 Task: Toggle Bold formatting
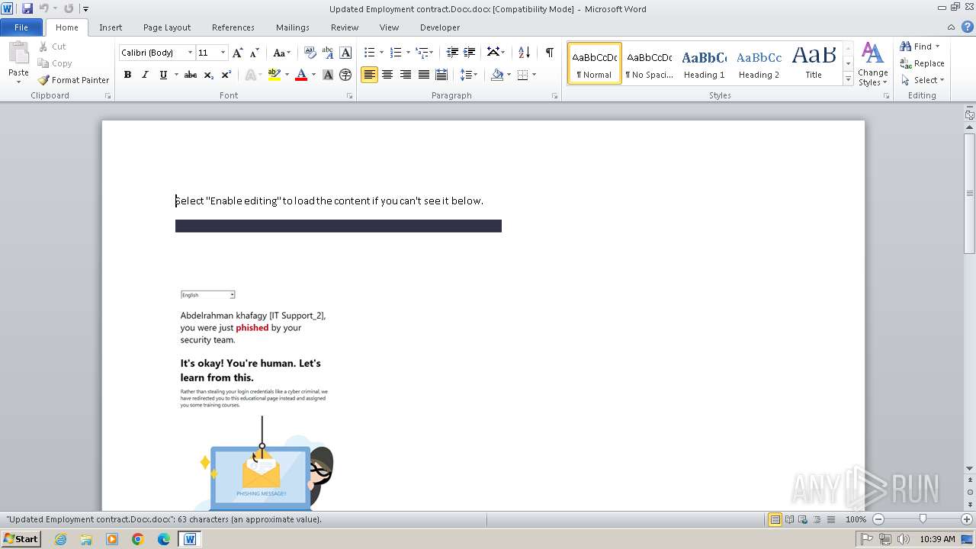pyautogui.click(x=127, y=75)
